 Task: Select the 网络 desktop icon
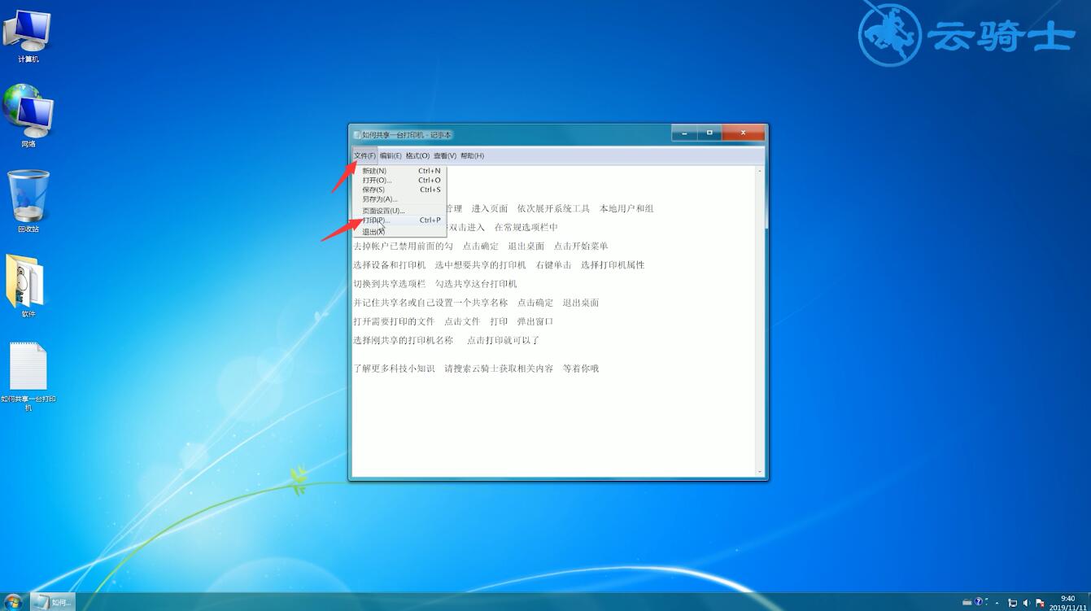[x=28, y=116]
